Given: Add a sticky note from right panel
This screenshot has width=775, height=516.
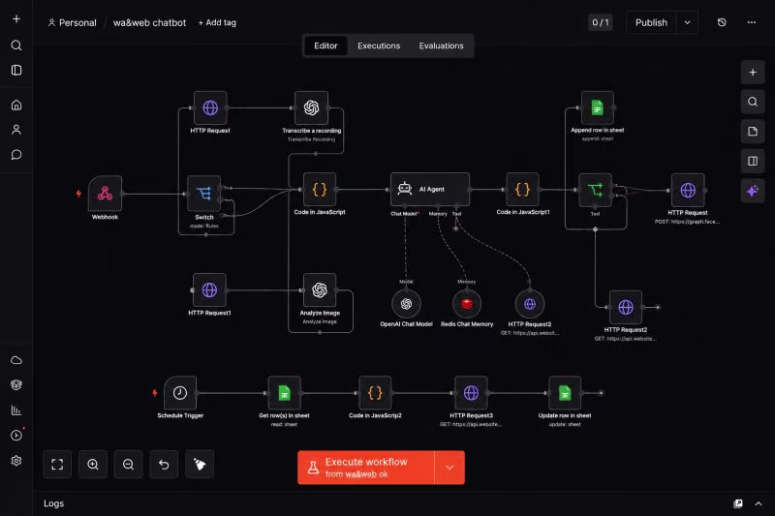Looking at the screenshot, I should [753, 132].
